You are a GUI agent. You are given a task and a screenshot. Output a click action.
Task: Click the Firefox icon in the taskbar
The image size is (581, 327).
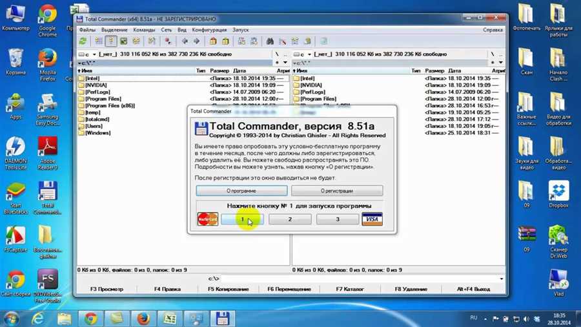(143, 319)
